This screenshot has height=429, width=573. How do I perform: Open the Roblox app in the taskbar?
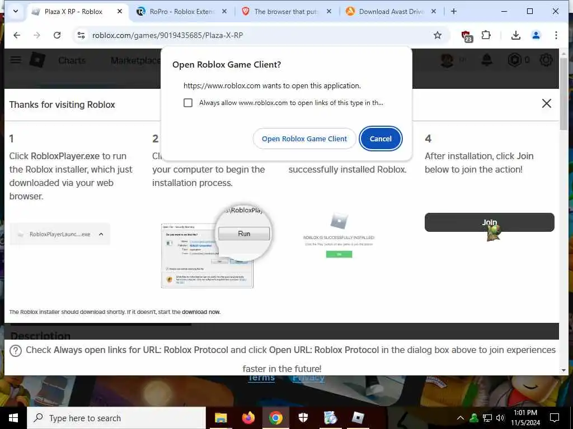[358, 418]
